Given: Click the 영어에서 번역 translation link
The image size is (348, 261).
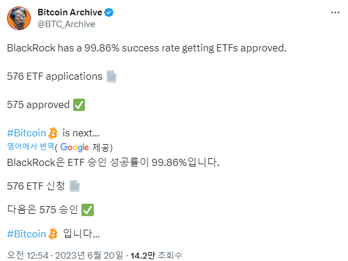Looking at the screenshot, I should coord(31,146).
